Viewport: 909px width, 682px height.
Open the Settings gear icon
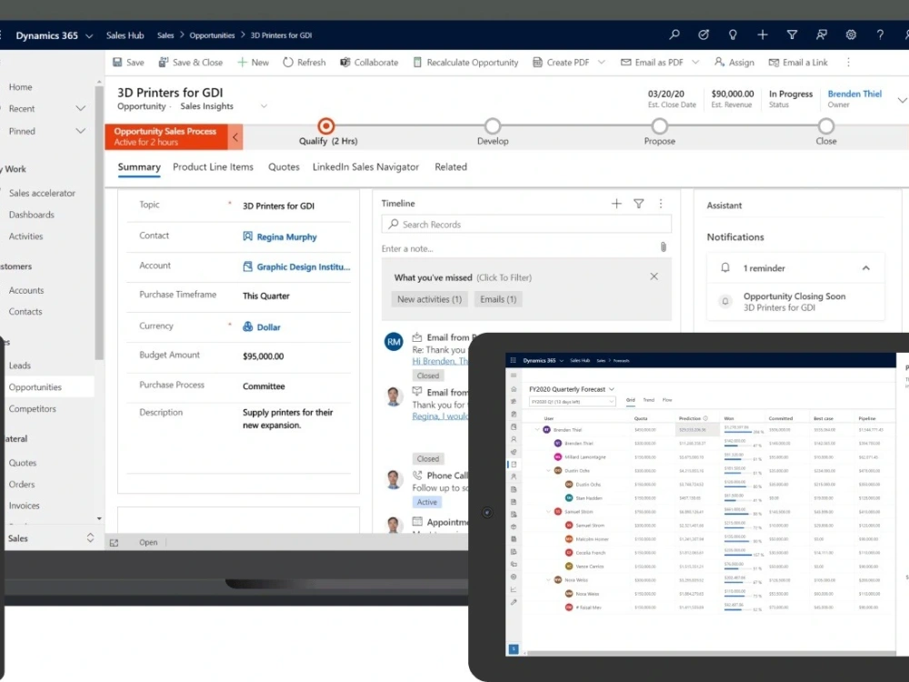[x=851, y=35]
